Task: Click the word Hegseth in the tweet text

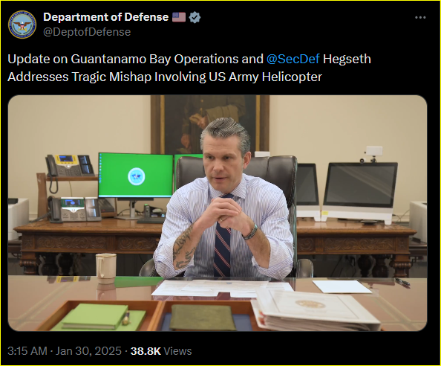Action: (347, 59)
